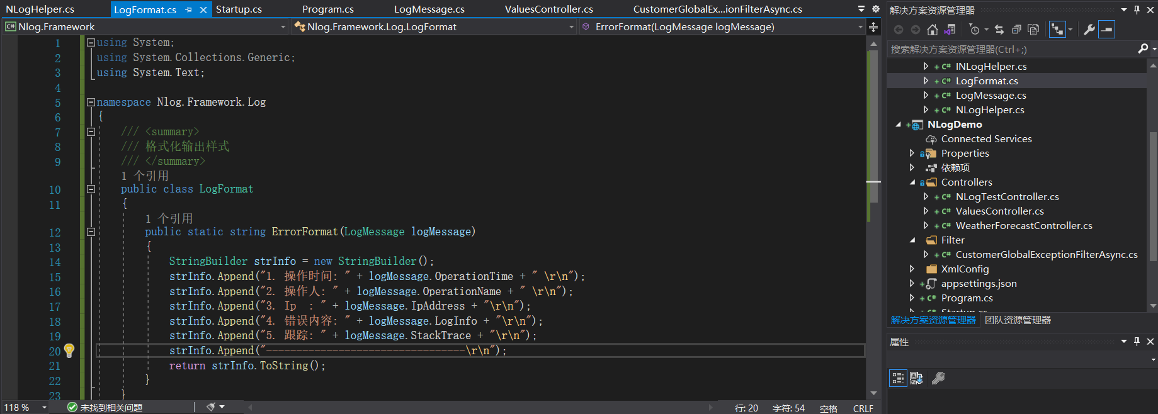Open the code cleanup broom icon
The image size is (1158, 414).
pyautogui.click(x=211, y=407)
